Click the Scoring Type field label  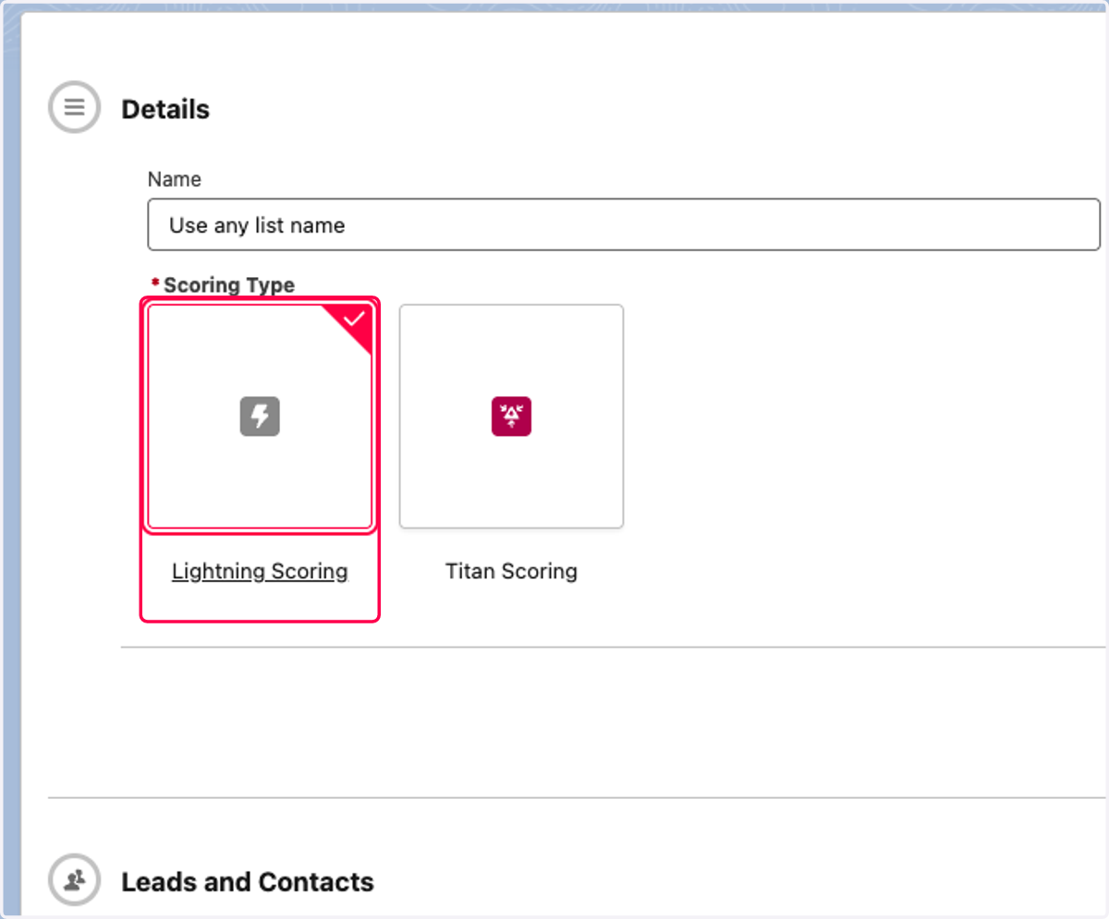click(x=229, y=285)
